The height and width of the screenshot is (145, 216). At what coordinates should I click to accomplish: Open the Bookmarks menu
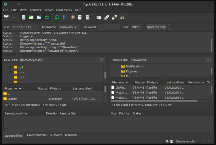coord(64,10)
